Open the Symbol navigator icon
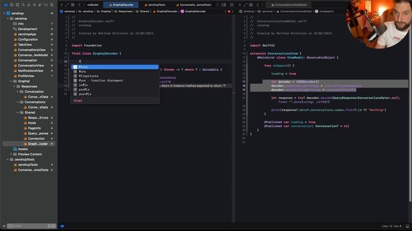The image size is (412, 231). [x=17, y=4]
